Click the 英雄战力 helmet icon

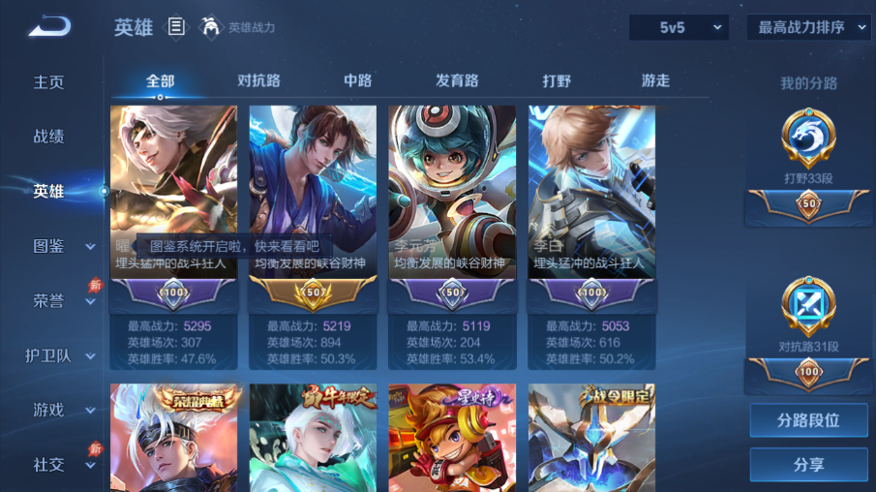click(x=210, y=27)
